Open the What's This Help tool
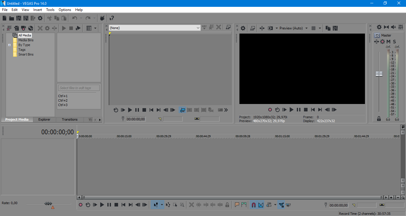The image size is (406, 216). 112,18
